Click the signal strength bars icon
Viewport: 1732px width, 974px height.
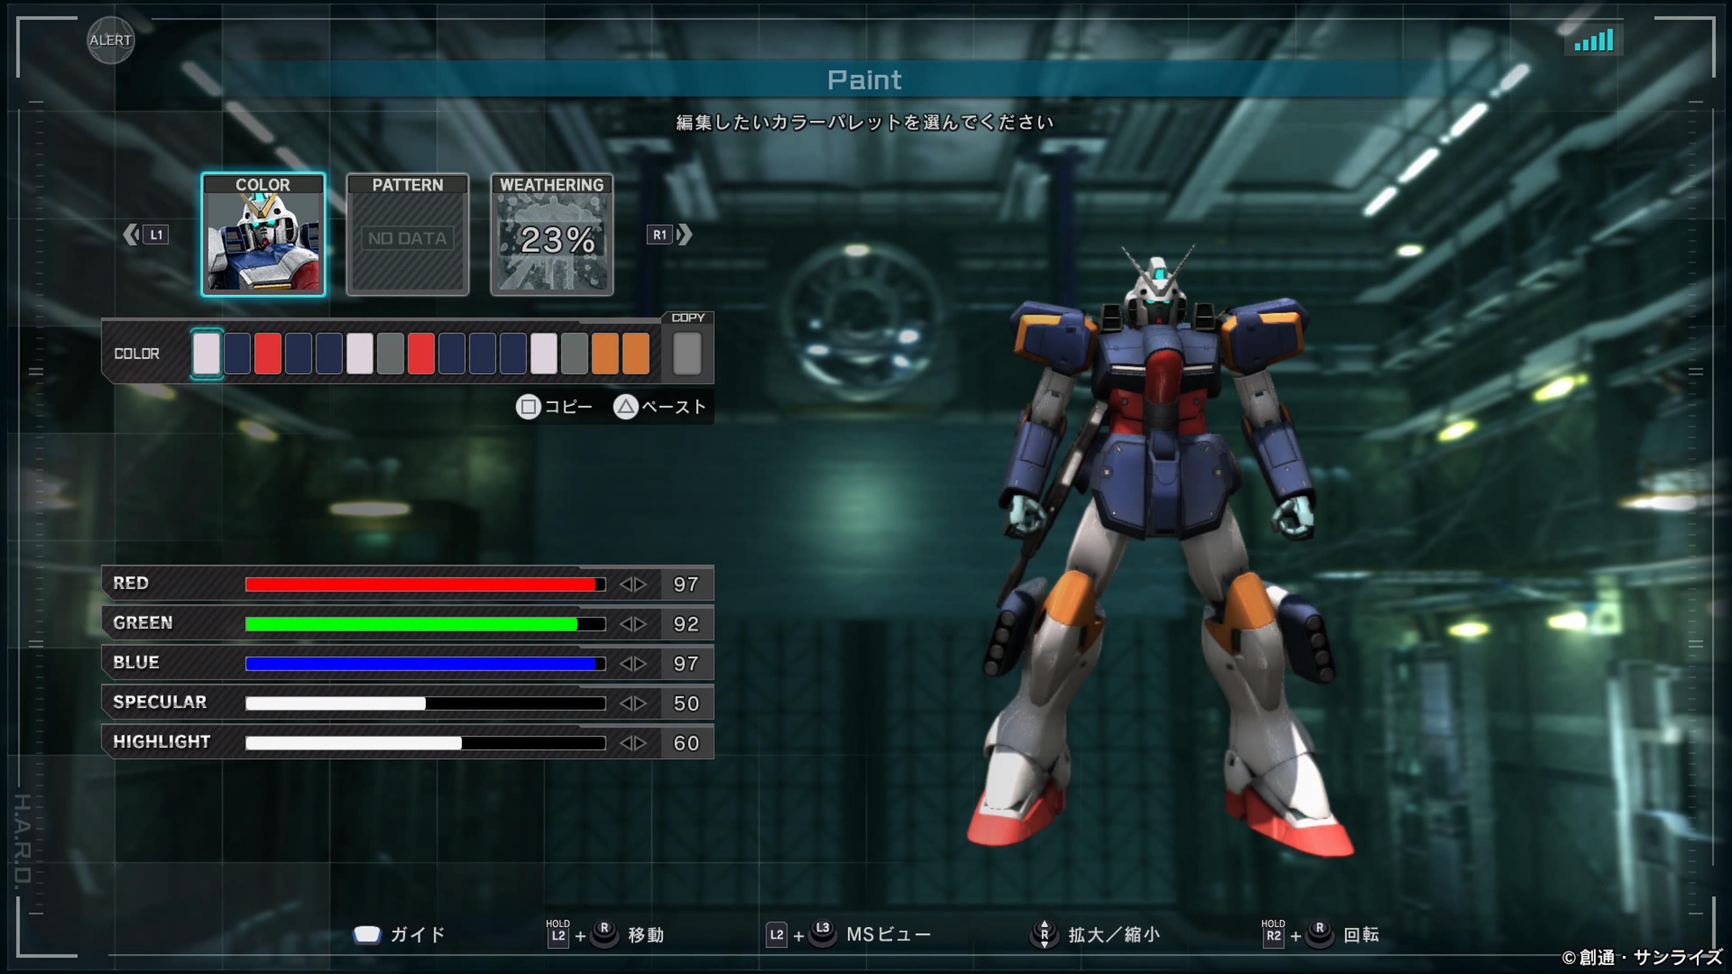click(x=1594, y=40)
